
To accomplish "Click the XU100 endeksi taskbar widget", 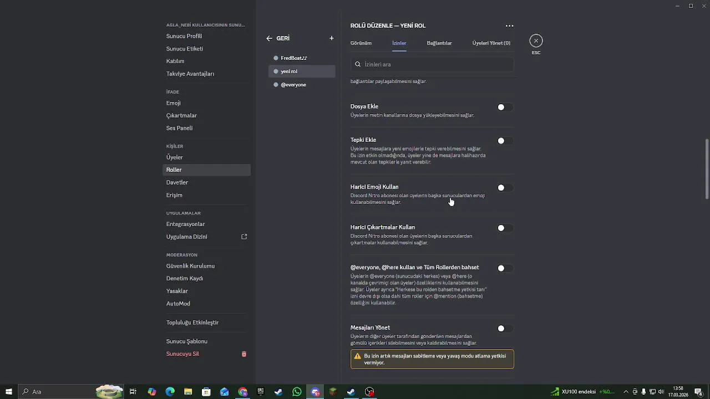I will pos(582,392).
